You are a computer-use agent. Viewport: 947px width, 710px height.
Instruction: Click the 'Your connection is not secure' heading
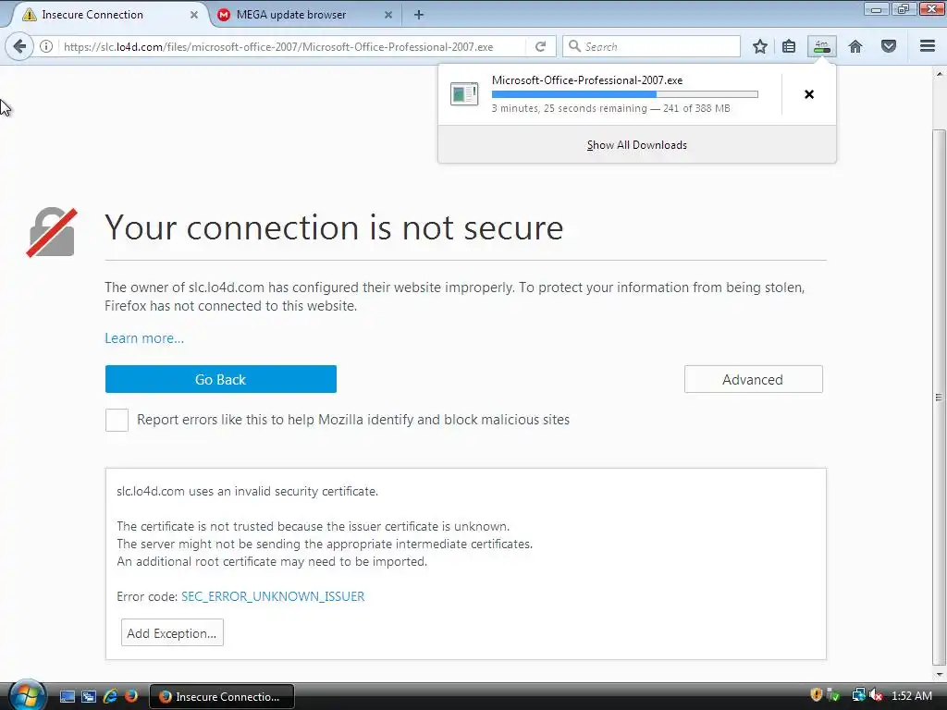pos(334,227)
